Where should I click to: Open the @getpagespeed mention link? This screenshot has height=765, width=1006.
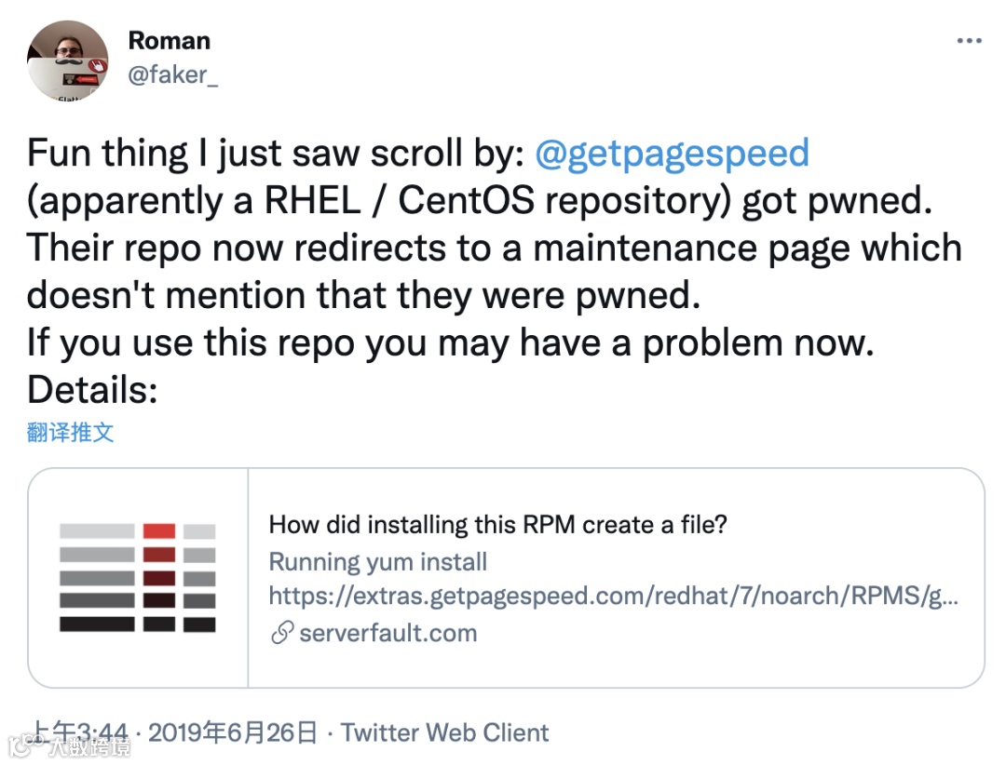672,154
